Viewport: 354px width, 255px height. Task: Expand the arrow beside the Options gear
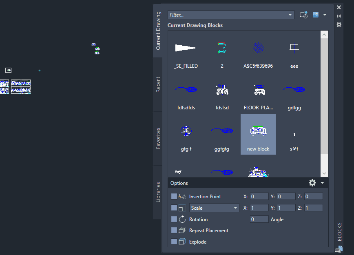click(x=323, y=183)
